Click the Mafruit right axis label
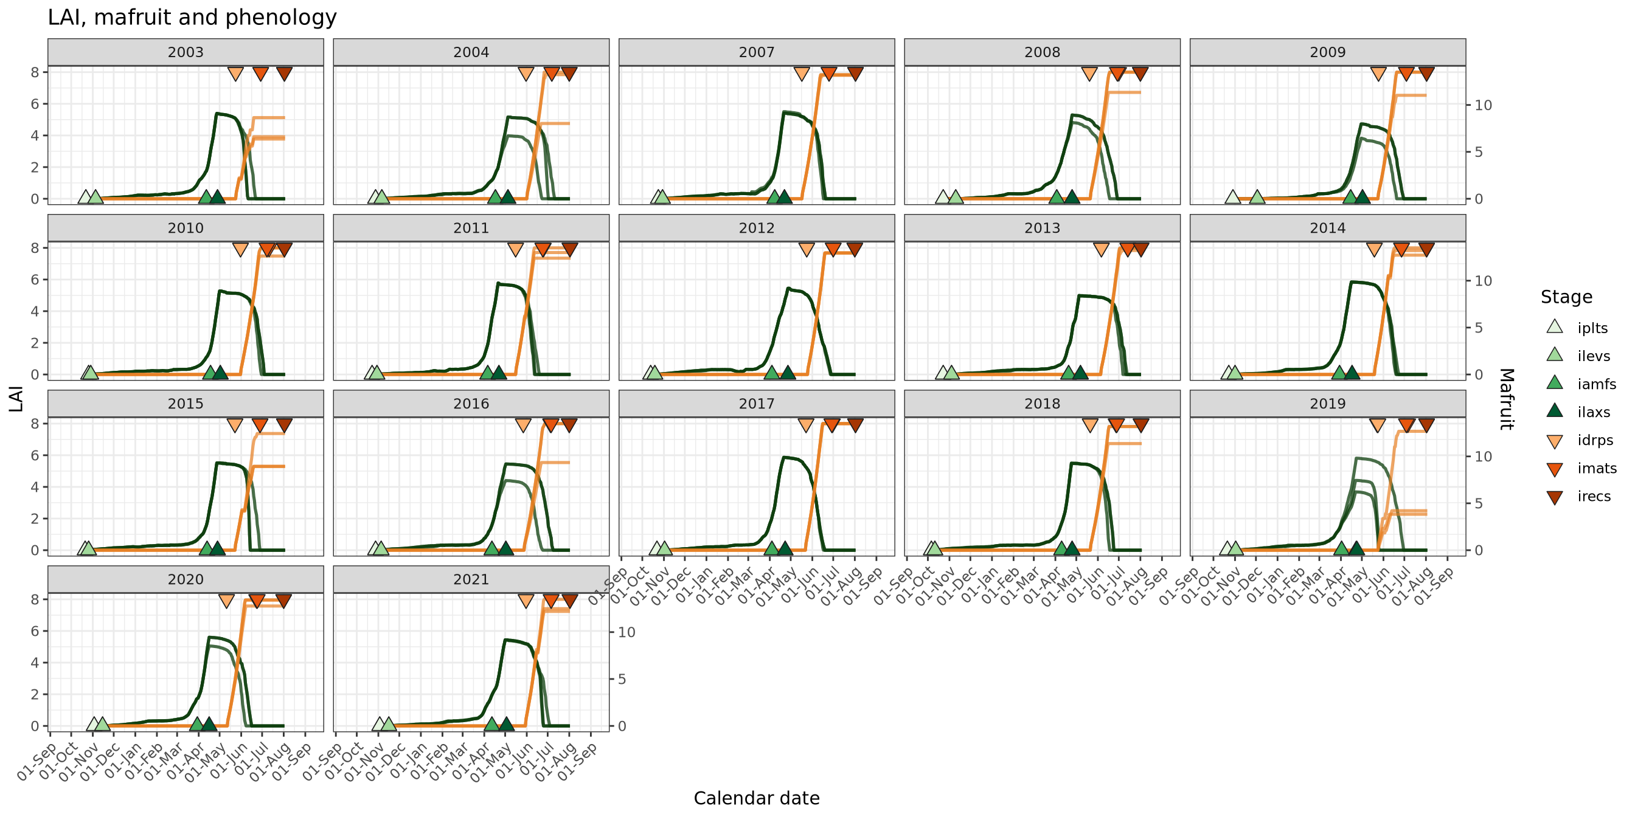 click(1506, 399)
